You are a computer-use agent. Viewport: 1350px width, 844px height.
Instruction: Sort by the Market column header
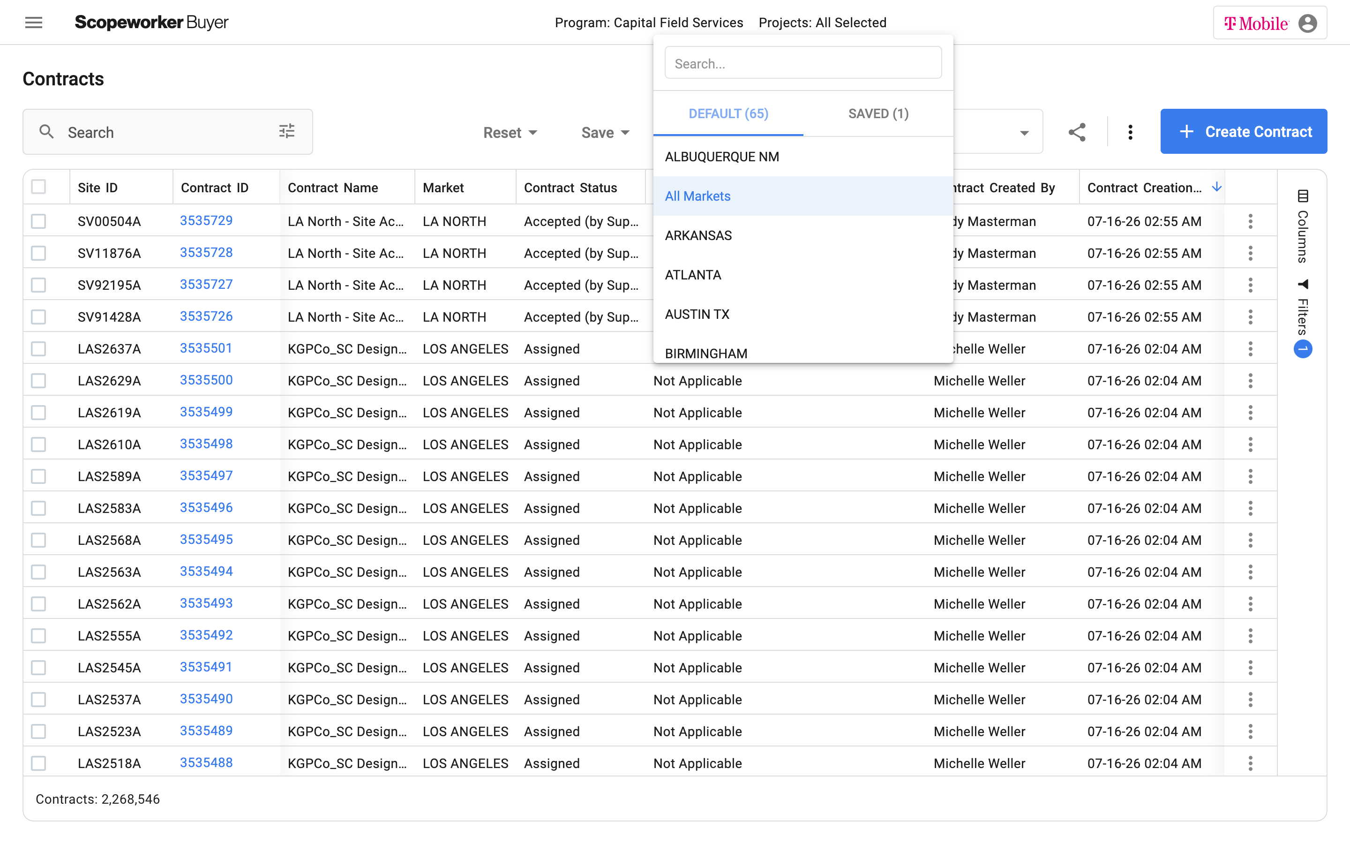point(443,188)
